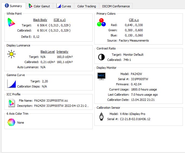The height and width of the screenshot is (153, 185).
Task: Open the Curves tab
Action: (63, 6)
